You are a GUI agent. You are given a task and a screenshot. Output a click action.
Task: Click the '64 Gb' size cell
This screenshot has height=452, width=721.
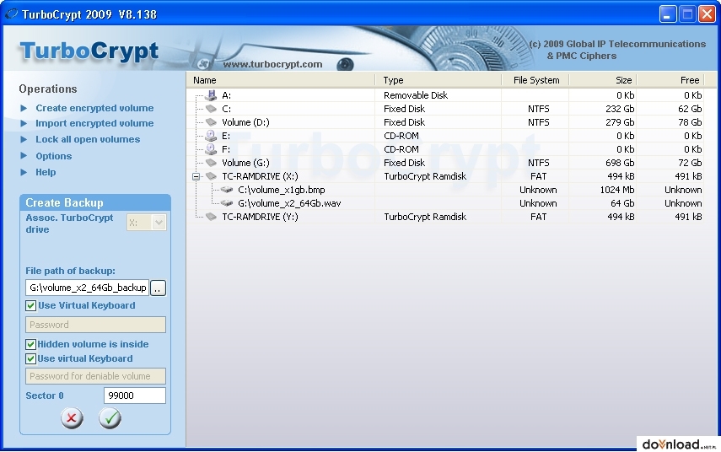pyautogui.click(x=622, y=202)
